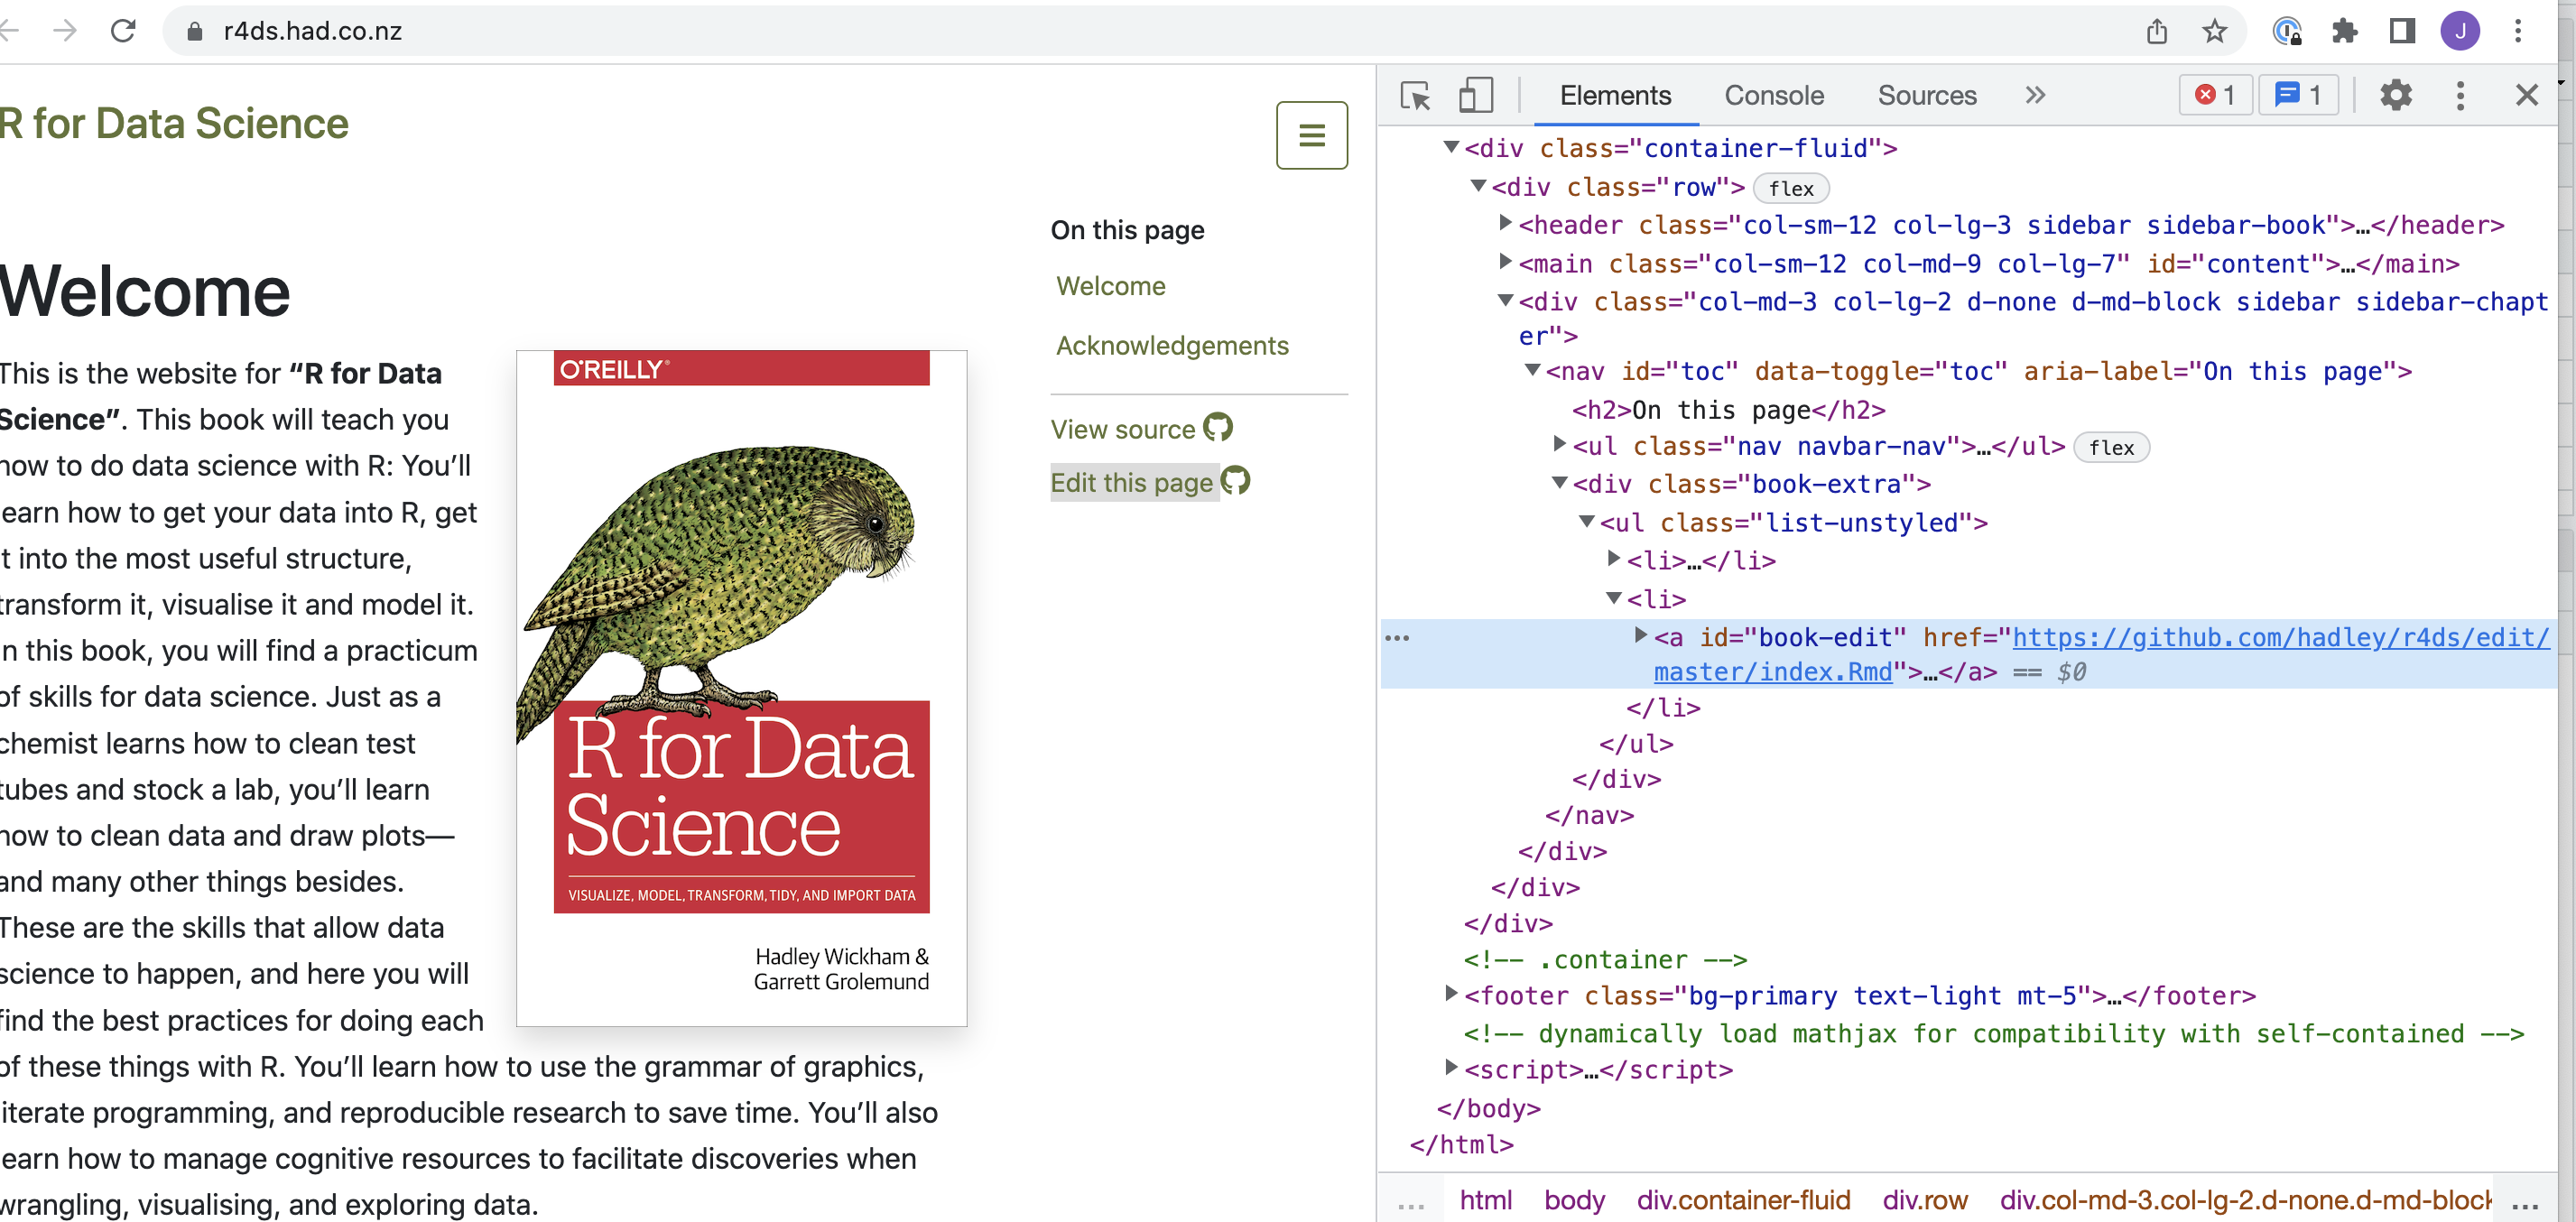The width and height of the screenshot is (2576, 1222).
Task: Expand the collapsed li node
Action: pyautogui.click(x=1613, y=558)
